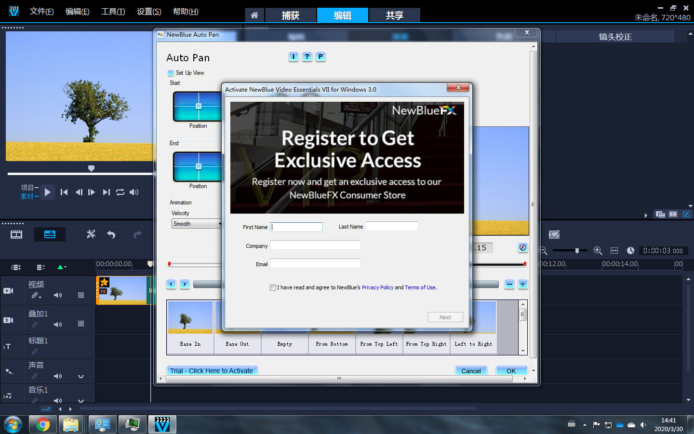
Task: Open the library panel layout icon
Action: (x=660, y=214)
